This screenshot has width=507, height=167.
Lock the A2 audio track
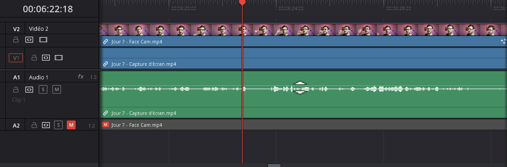click(34, 125)
